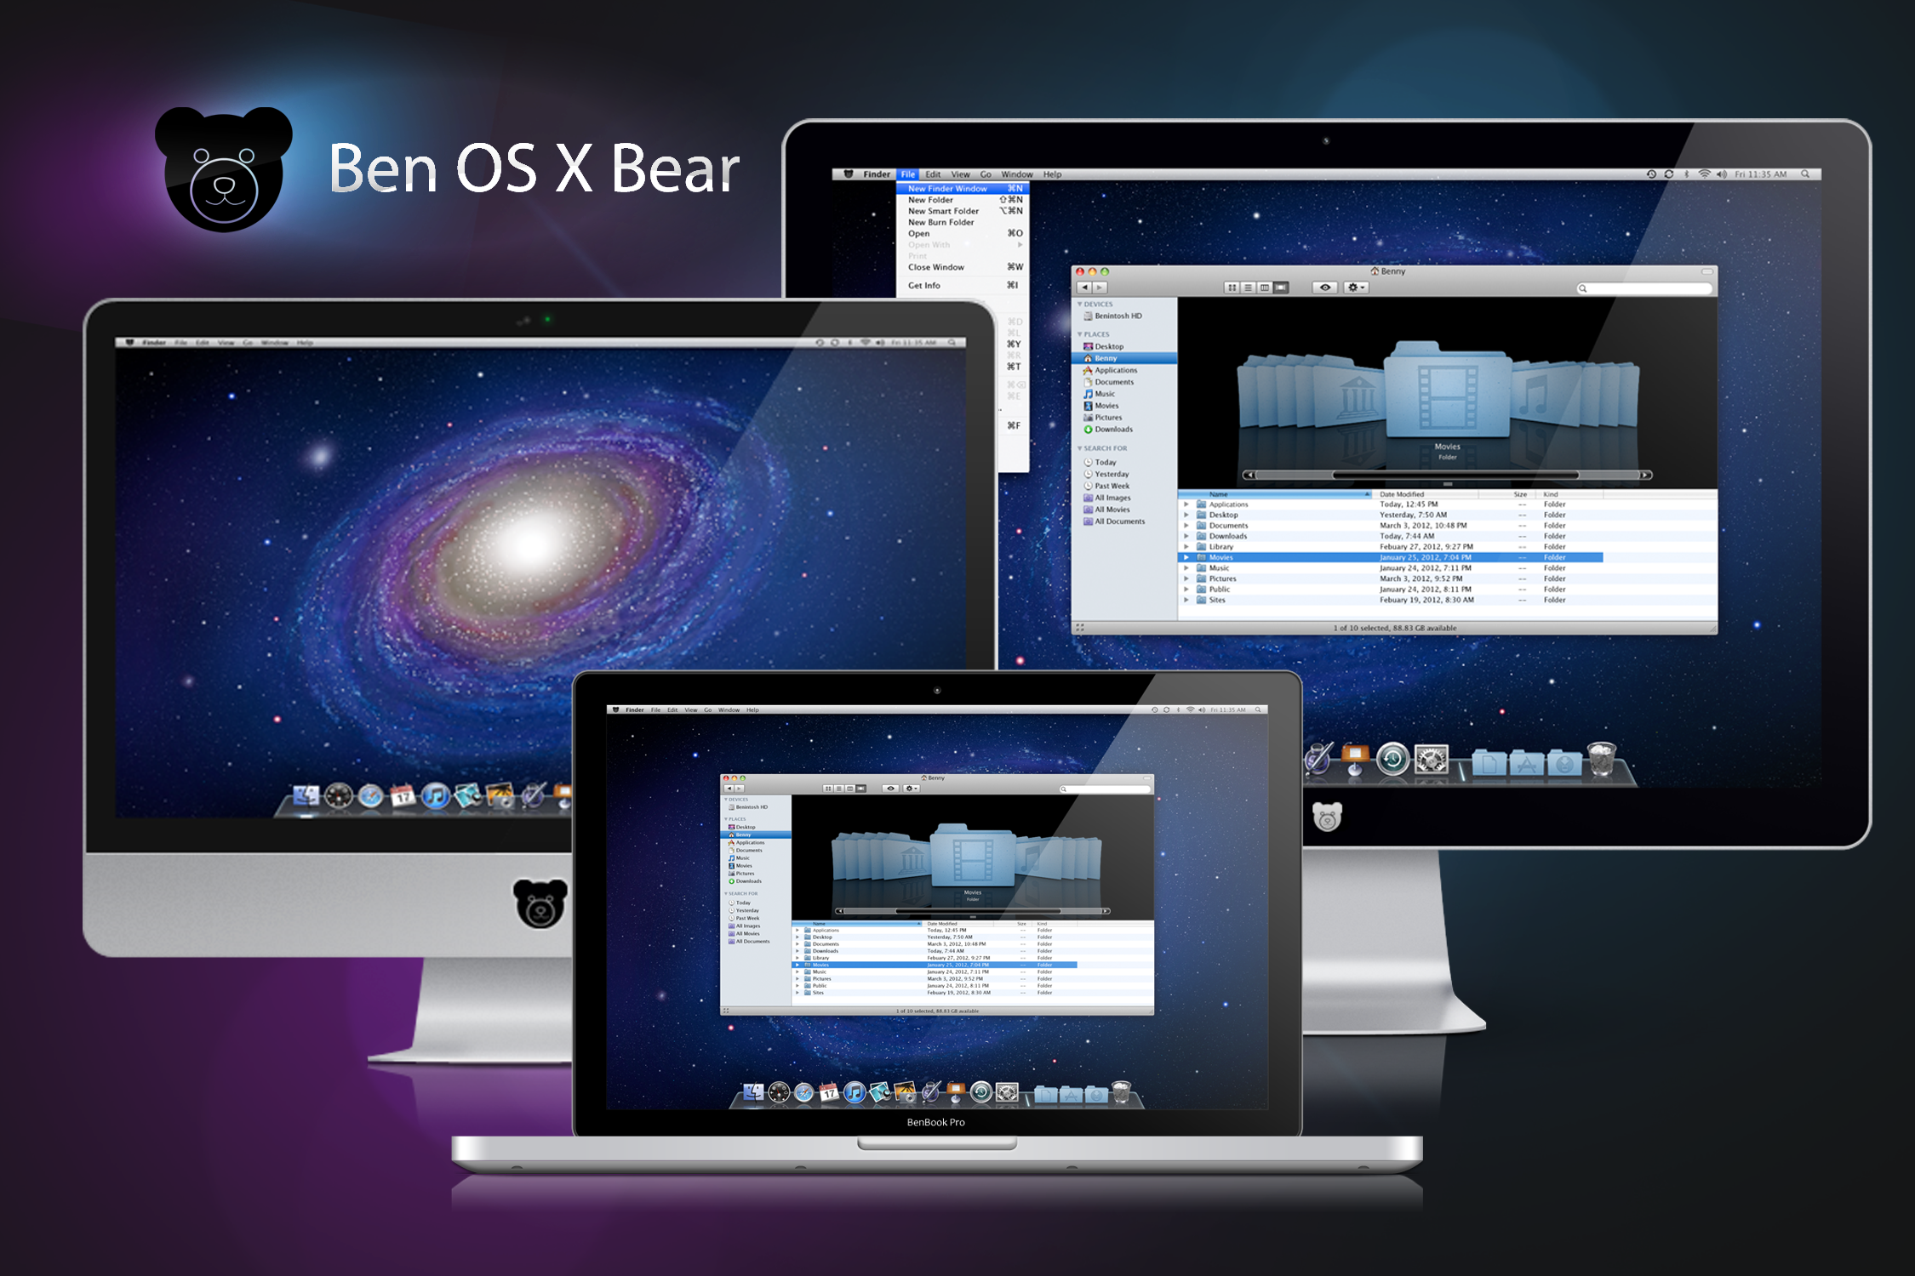Image resolution: width=1915 pixels, height=1276 pixels.
Task: Switch to icon view in large monitor Finder
Action: point(1232,288)
